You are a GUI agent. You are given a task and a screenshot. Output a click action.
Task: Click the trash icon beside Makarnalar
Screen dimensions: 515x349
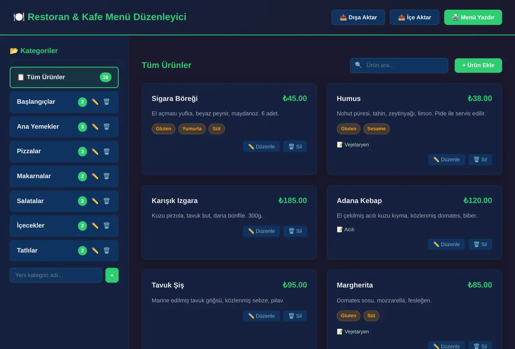106,176
